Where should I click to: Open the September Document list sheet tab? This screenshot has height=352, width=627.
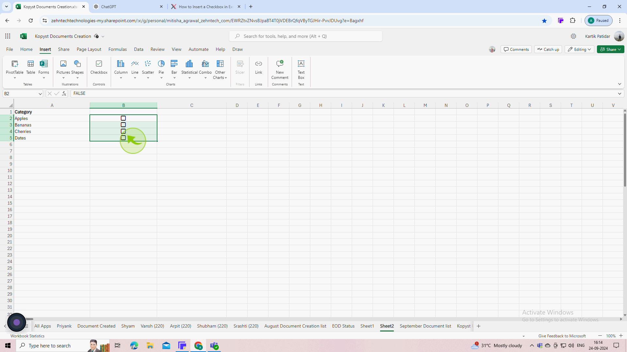(x=425, y=326)
